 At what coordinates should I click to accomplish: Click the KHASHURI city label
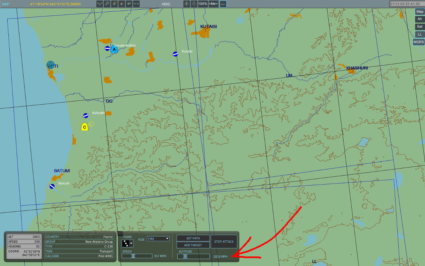(357, 68)
